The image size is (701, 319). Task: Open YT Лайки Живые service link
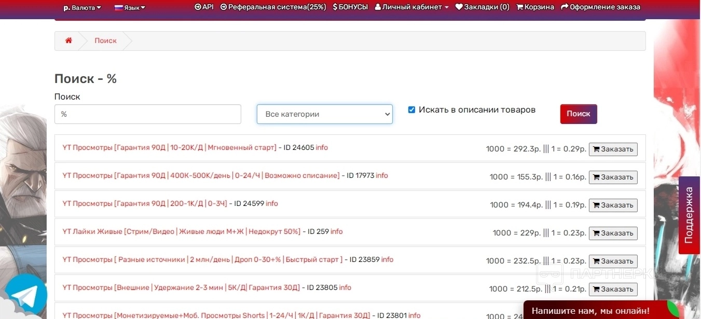(x=182, y=232)
